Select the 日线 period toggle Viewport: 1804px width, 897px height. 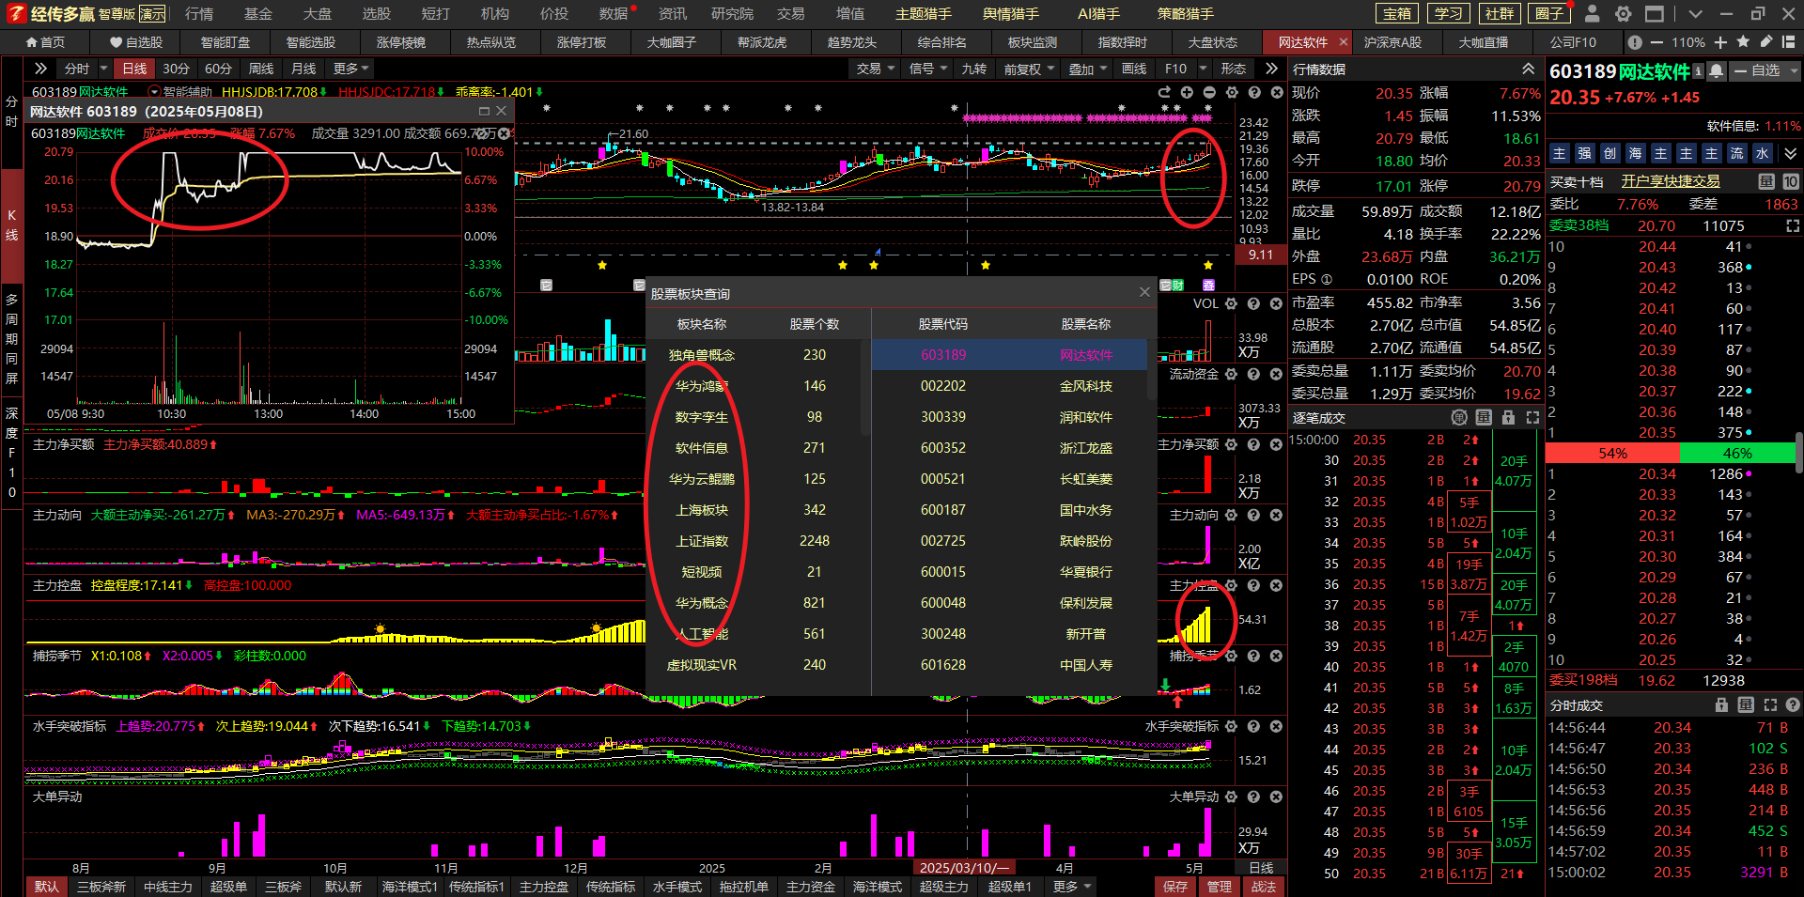click(134, 69)
